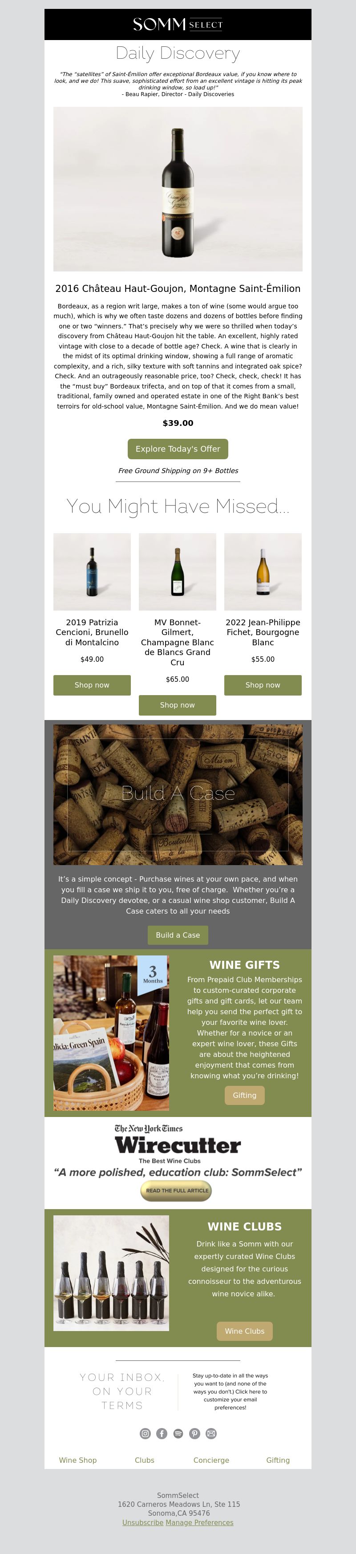Shop now for Jean-Philippe Fichet Bourgogne
Viewport: 356px width, 1554px height.
coord(263,685)
